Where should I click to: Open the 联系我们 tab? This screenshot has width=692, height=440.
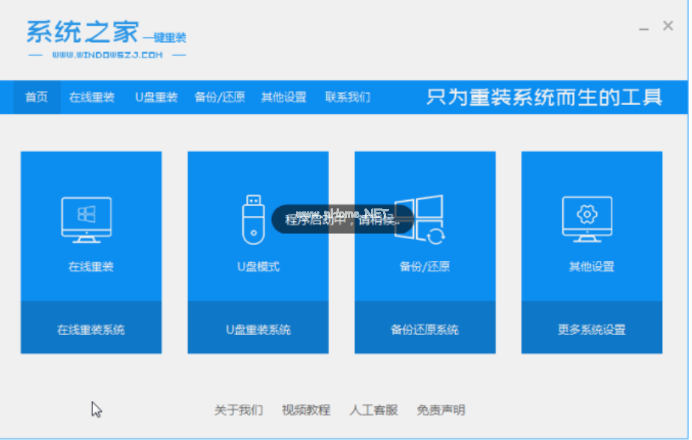tap(347, 97)
